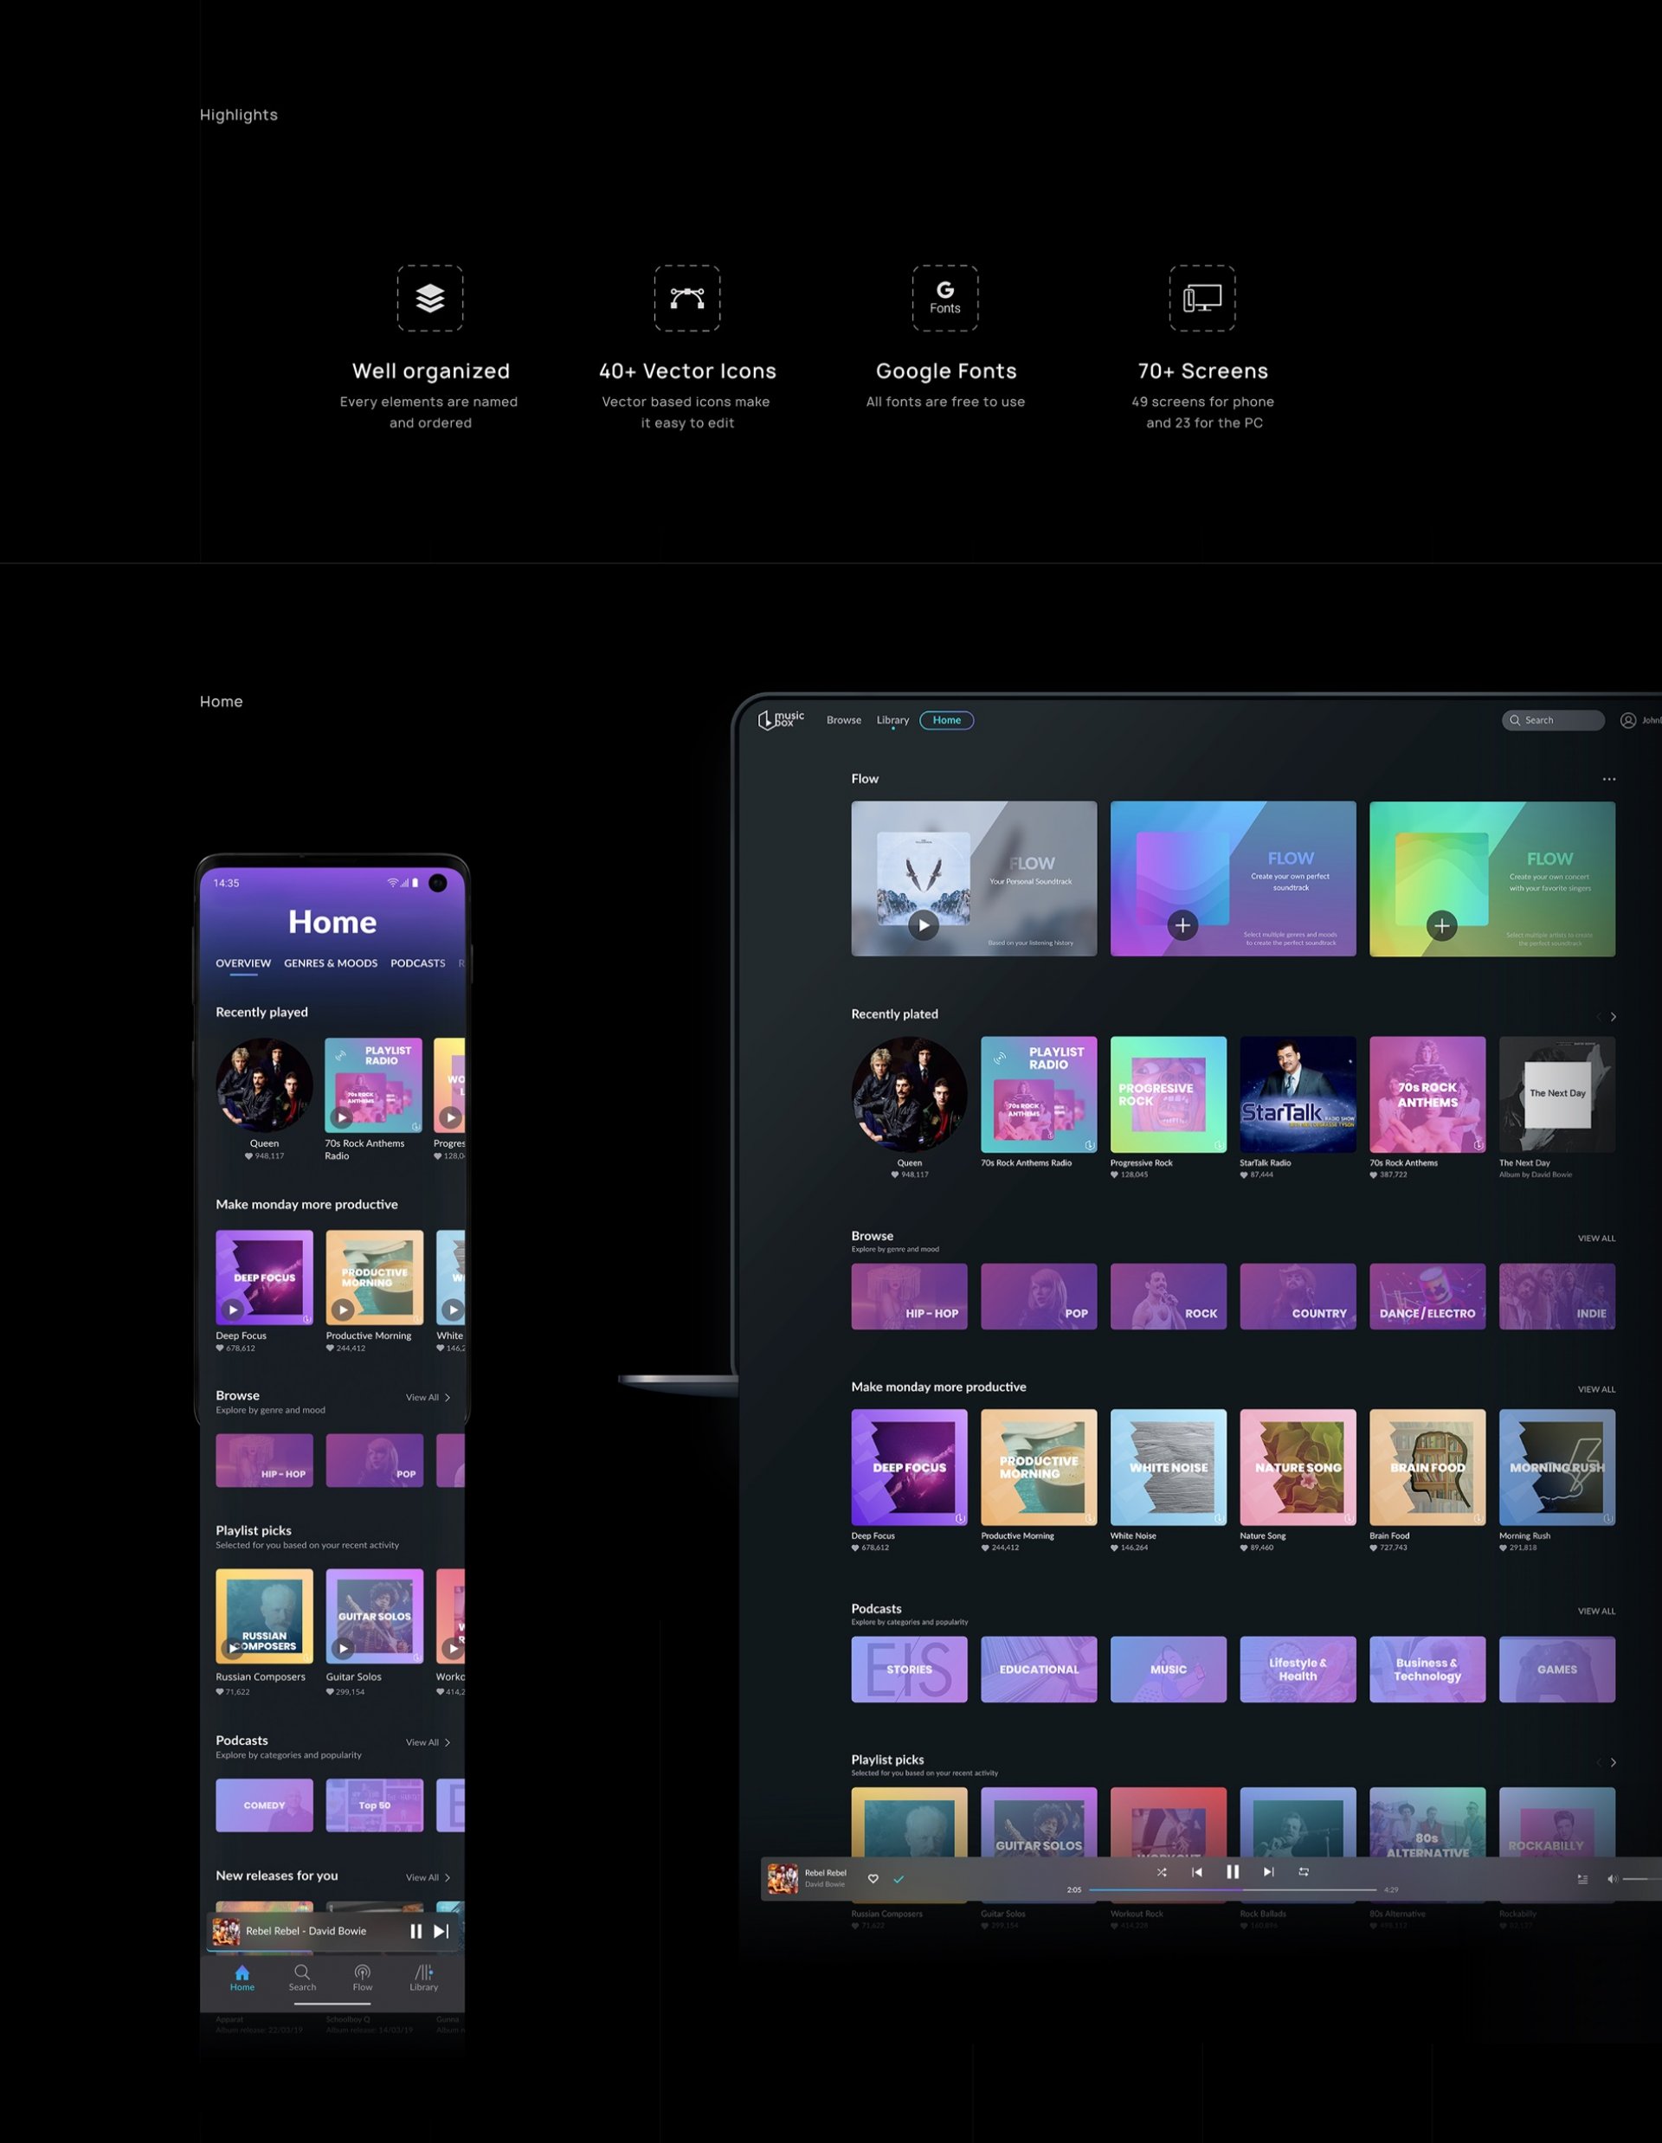Viewport: 1662px width, 2143px height.
Task: Toggle repeat in desktop player bar
Action: tap(1304, 1872)
